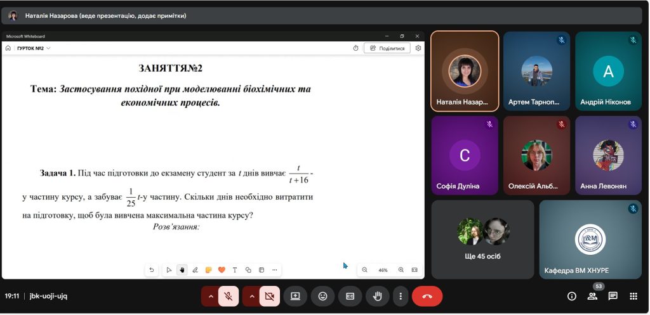Raise your hand
The image size is (650, 315).
click(x=377, y=297)
